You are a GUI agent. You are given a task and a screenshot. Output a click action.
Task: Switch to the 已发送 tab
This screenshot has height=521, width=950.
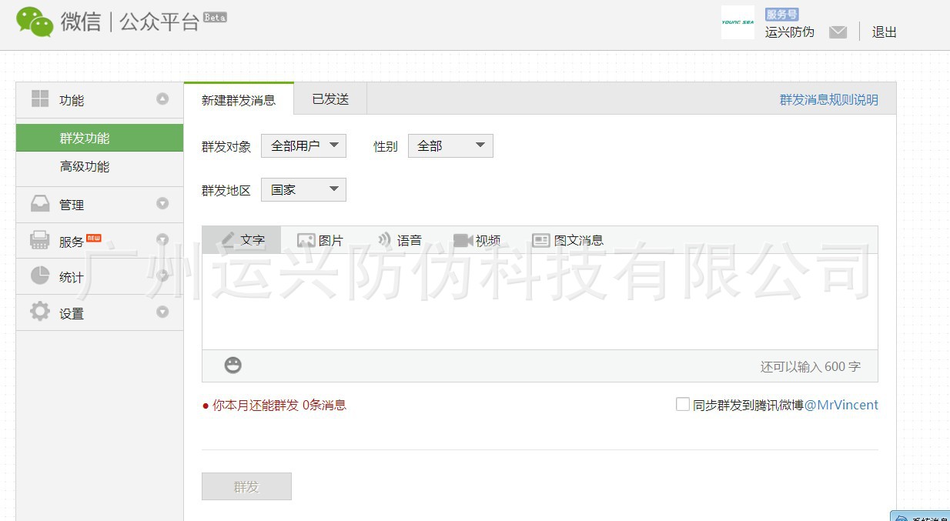click(330, 99)
